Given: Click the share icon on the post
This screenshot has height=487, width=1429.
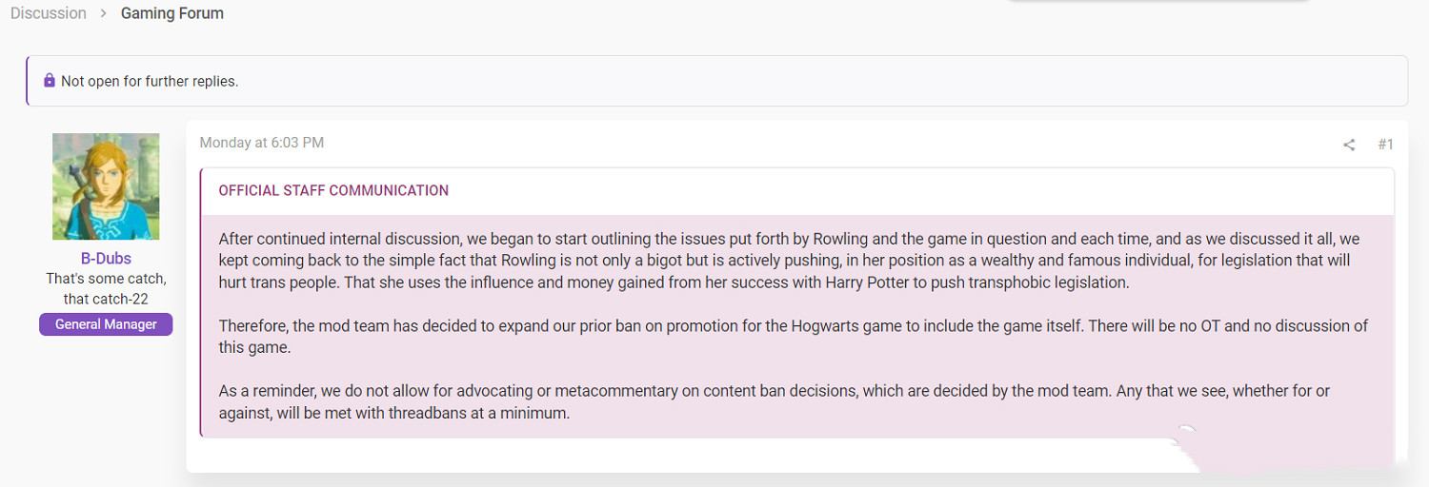Looking at the screenshot, I should (1349, 145).
